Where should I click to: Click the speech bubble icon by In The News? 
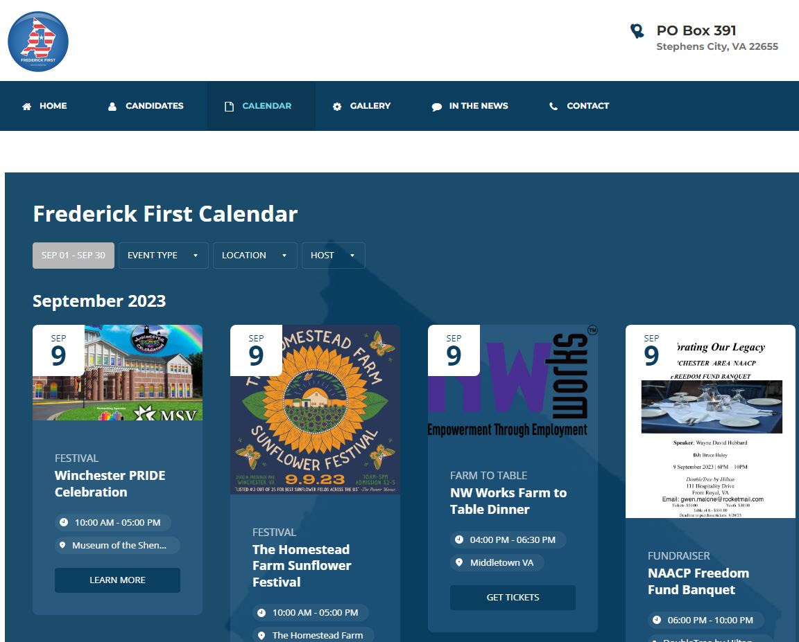[436, 107]
